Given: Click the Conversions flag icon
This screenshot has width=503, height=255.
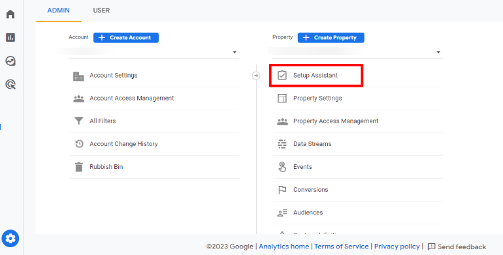Looking at the screenshot, I should [x=282, y=190].
